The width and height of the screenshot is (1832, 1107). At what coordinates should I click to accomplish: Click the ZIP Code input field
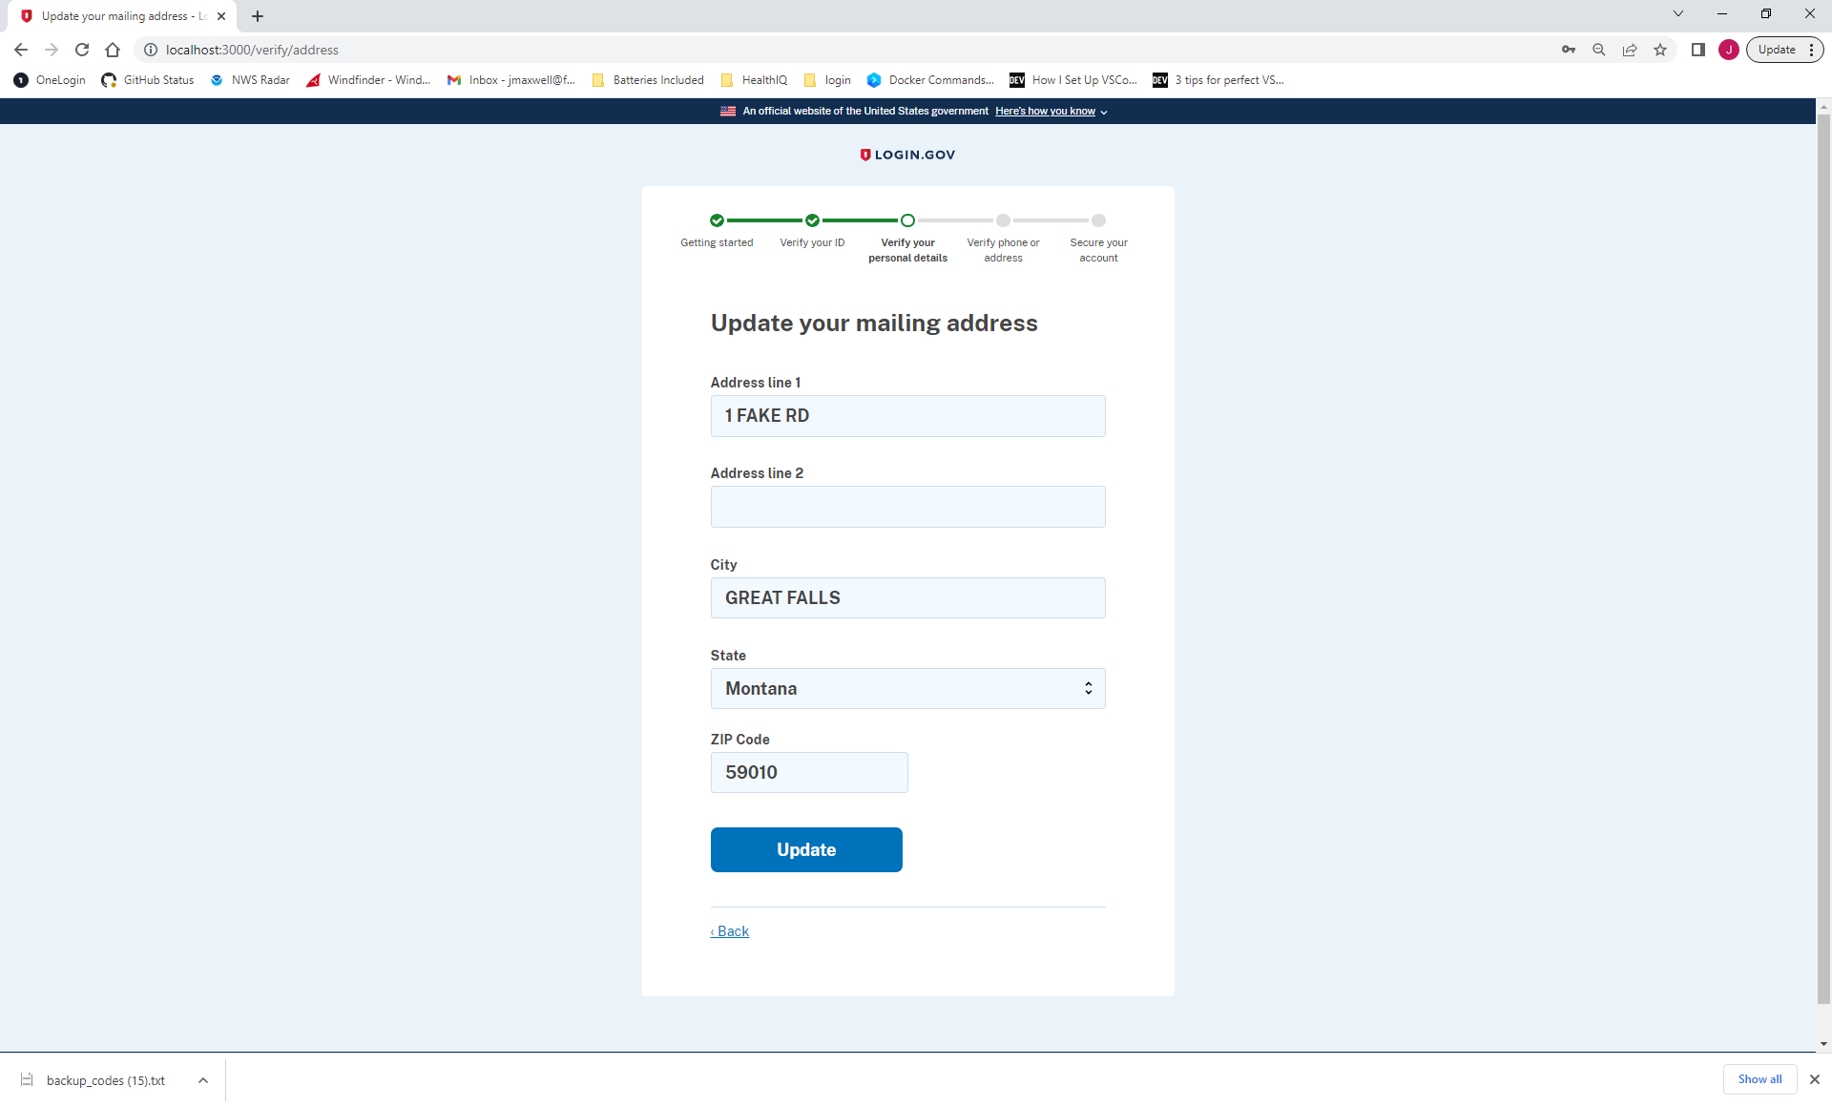(808, 772)
